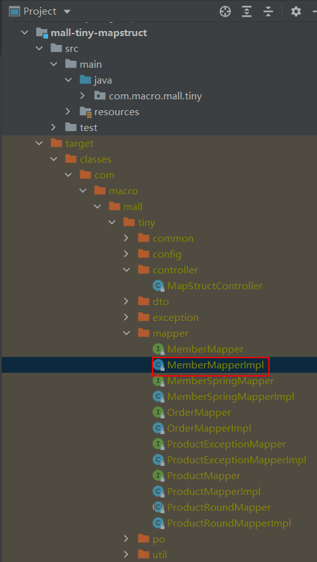Expand the dto folder
Viewport: 317px width, 562px height.
pos(126,301)
